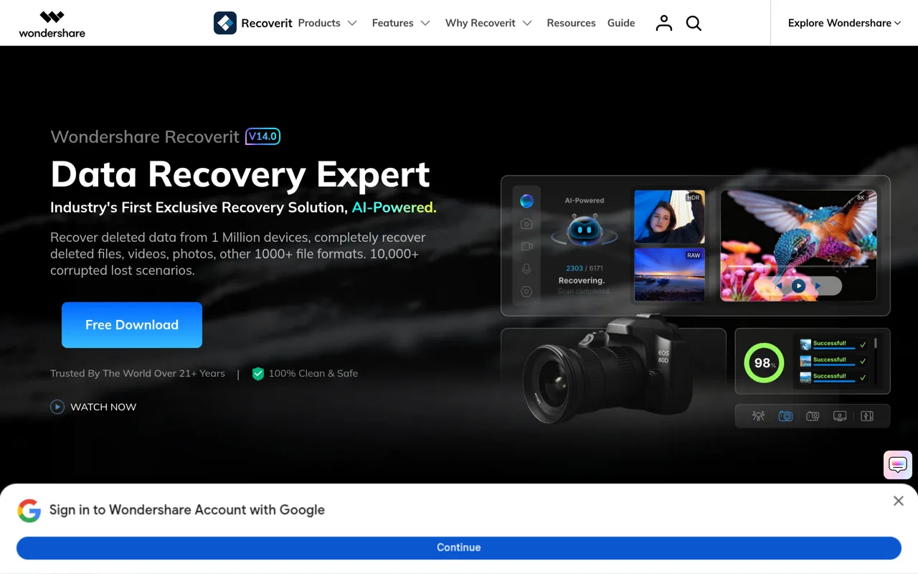Open the Resources menu item

pyautogui.click(x=571, y=23)
